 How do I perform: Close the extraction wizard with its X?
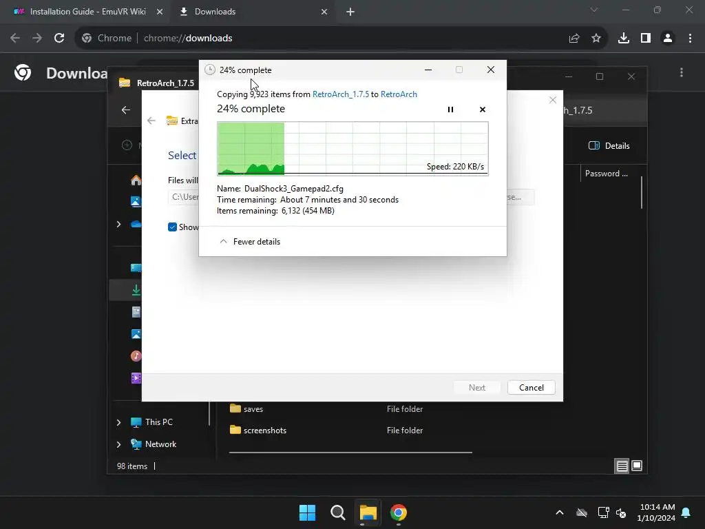tap(553, 100)
